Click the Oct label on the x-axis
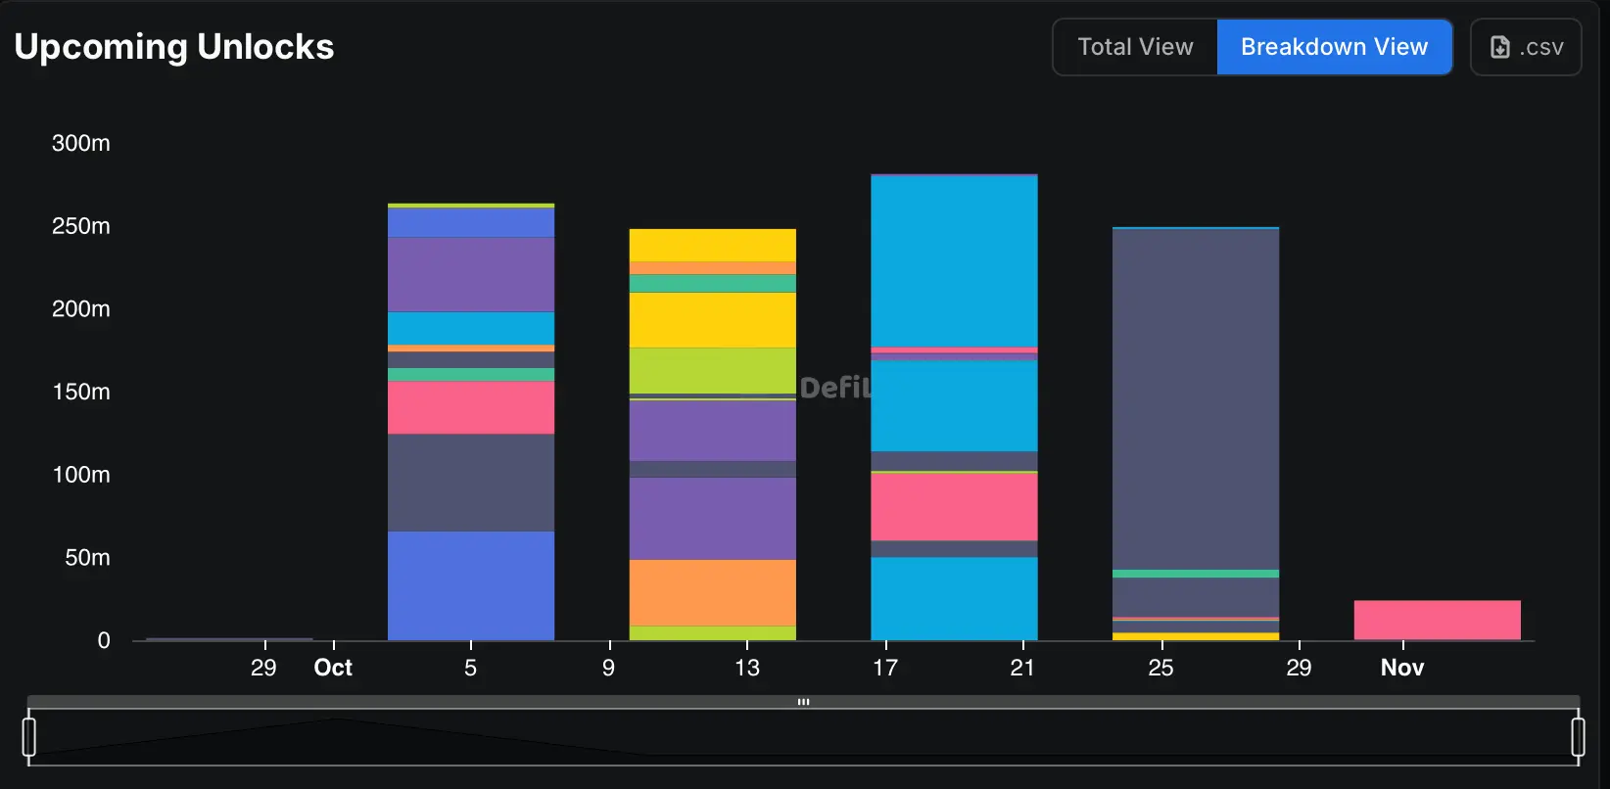 coord(333,668)
